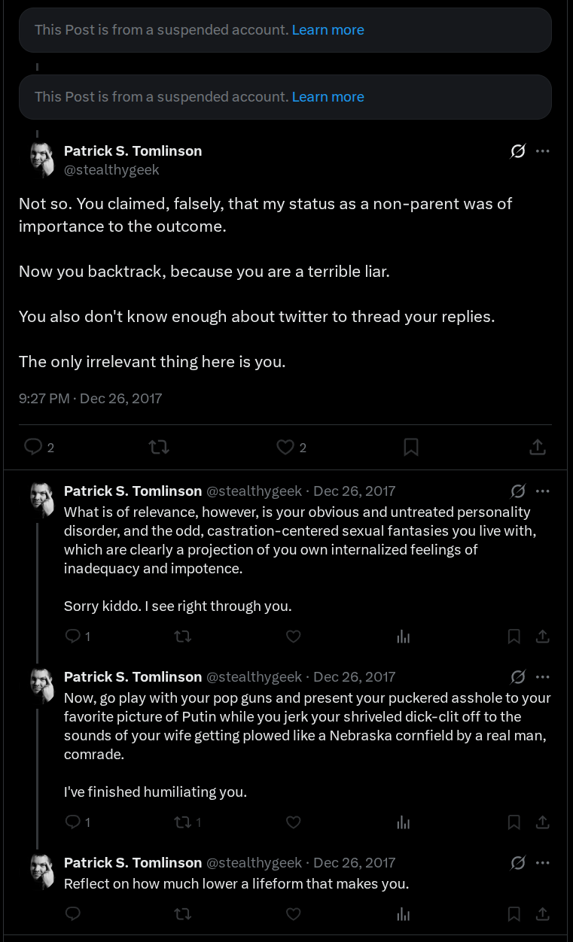Open more options on main post
The image size is (573, 942).
click(x=542, y=151)
